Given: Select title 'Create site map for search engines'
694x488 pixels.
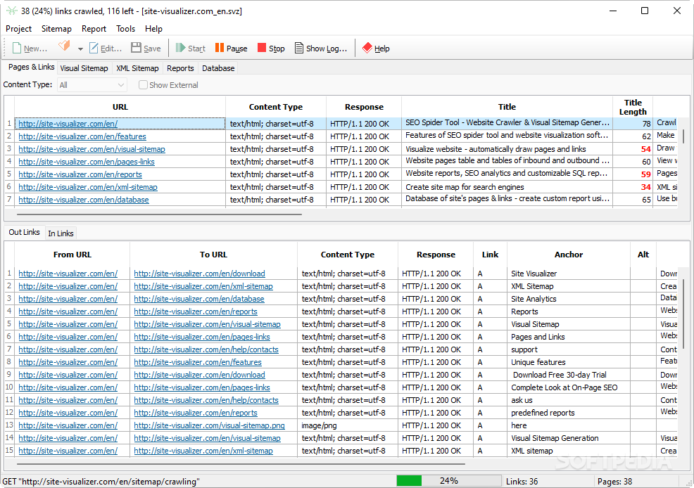Looking at the screenshot, I should tap(465, 188).
